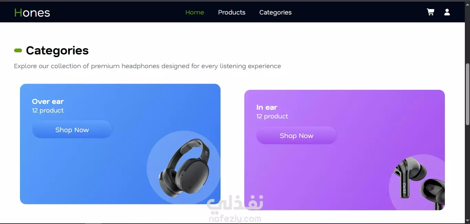Go to the Home nav link

(195, 12)
